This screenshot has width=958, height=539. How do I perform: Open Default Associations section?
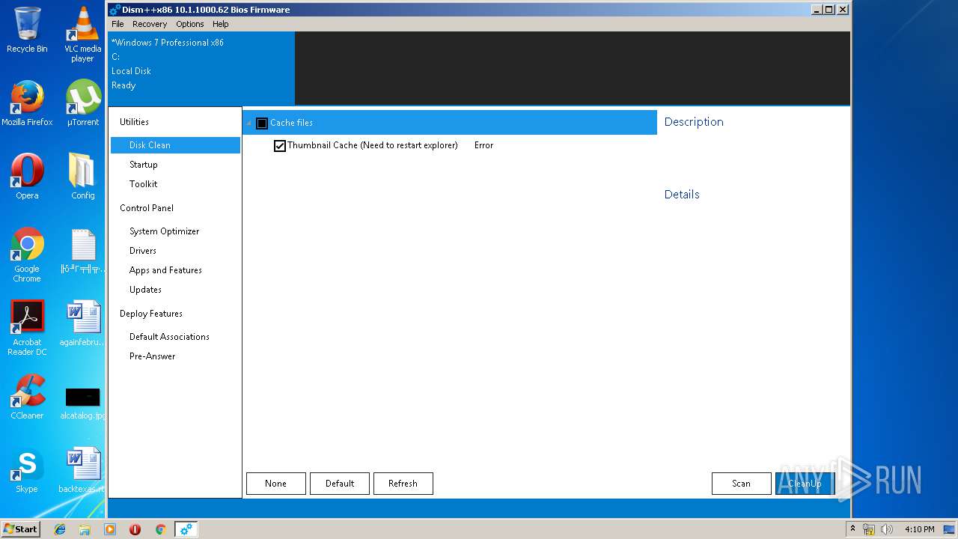169,337
